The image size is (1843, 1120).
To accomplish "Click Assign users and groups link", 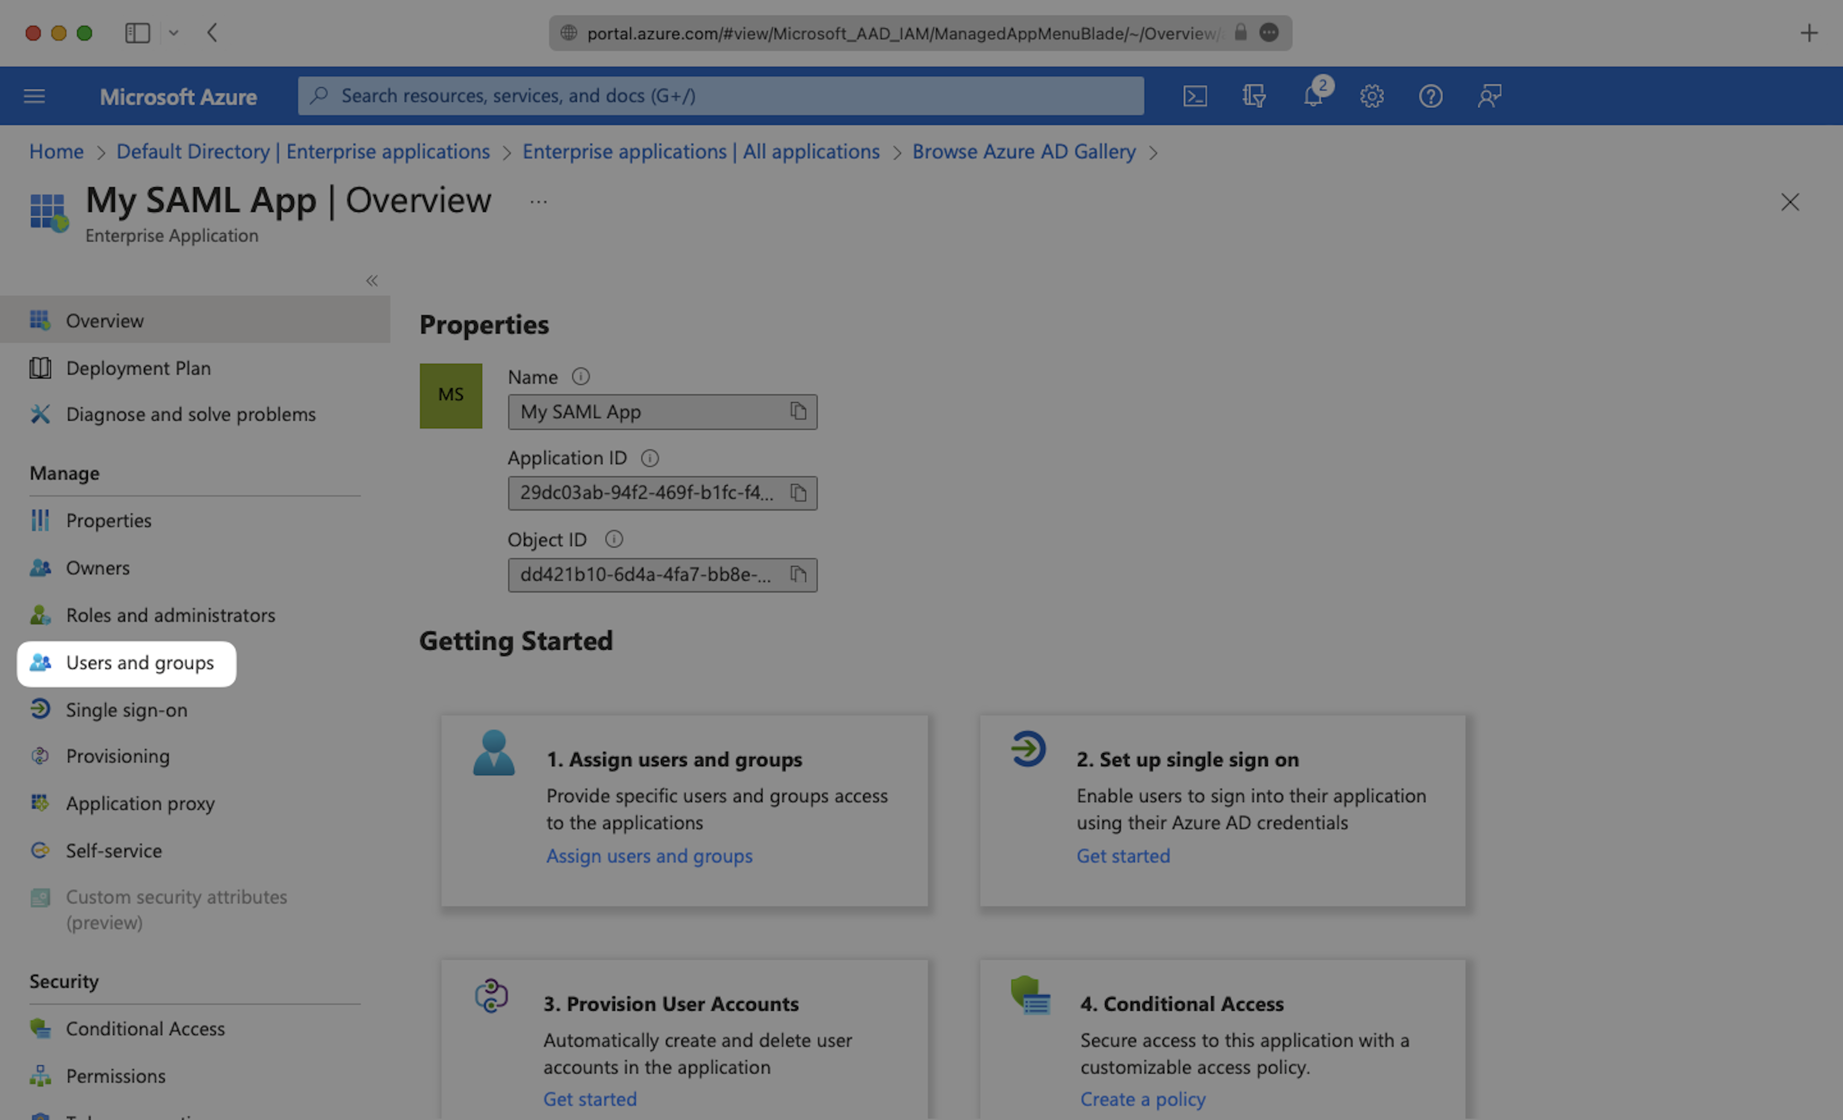I will [648, 856].
